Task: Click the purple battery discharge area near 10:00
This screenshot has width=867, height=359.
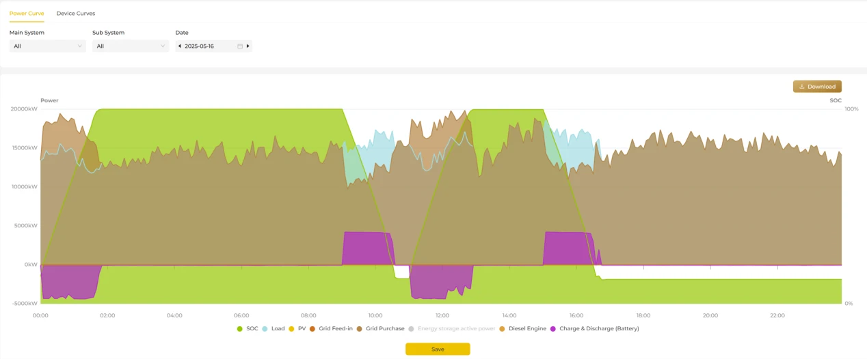Action: click(x=366, y=248)
